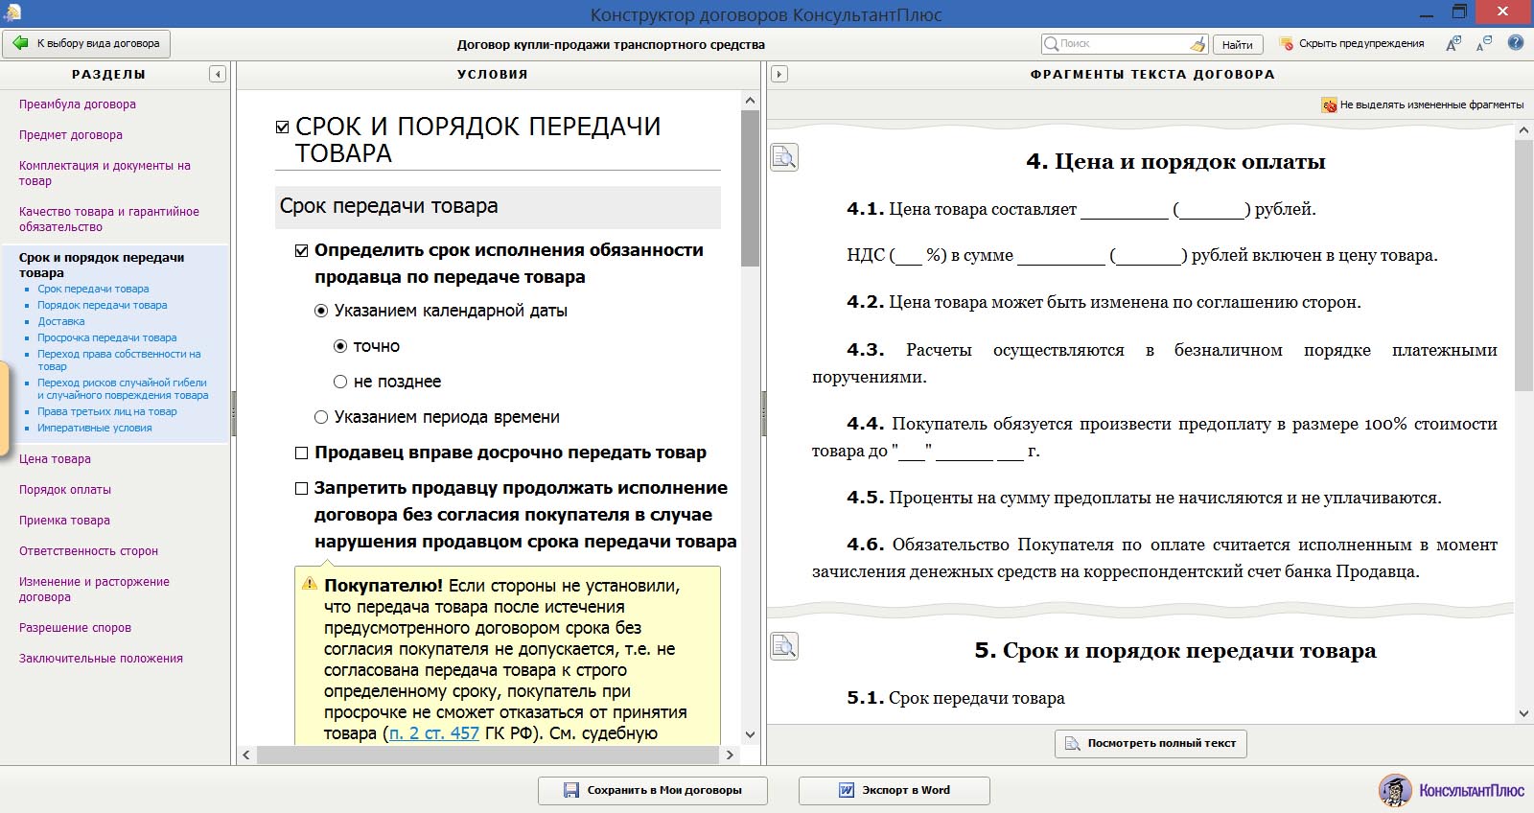Select Переход рисков случайной гибели subsection
1534x813 pixels.
point(123,389)
